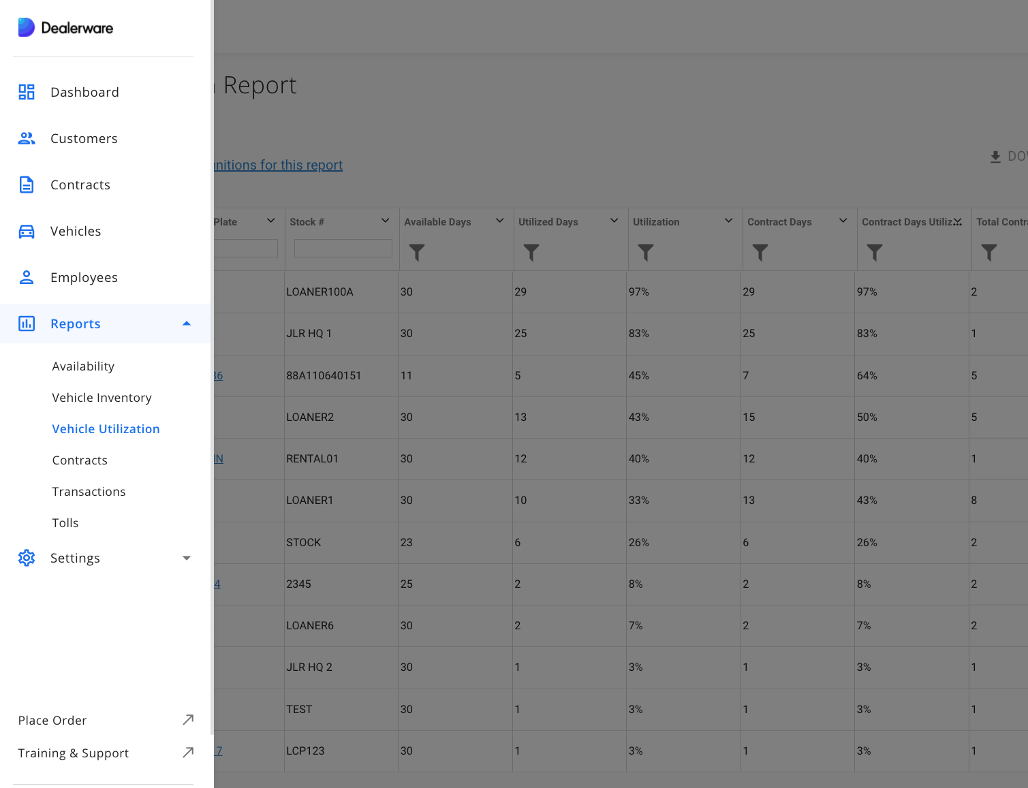Open the Utilization column filter funnel
This screenshot has height=788, width=1028.
tap(646, 253)
